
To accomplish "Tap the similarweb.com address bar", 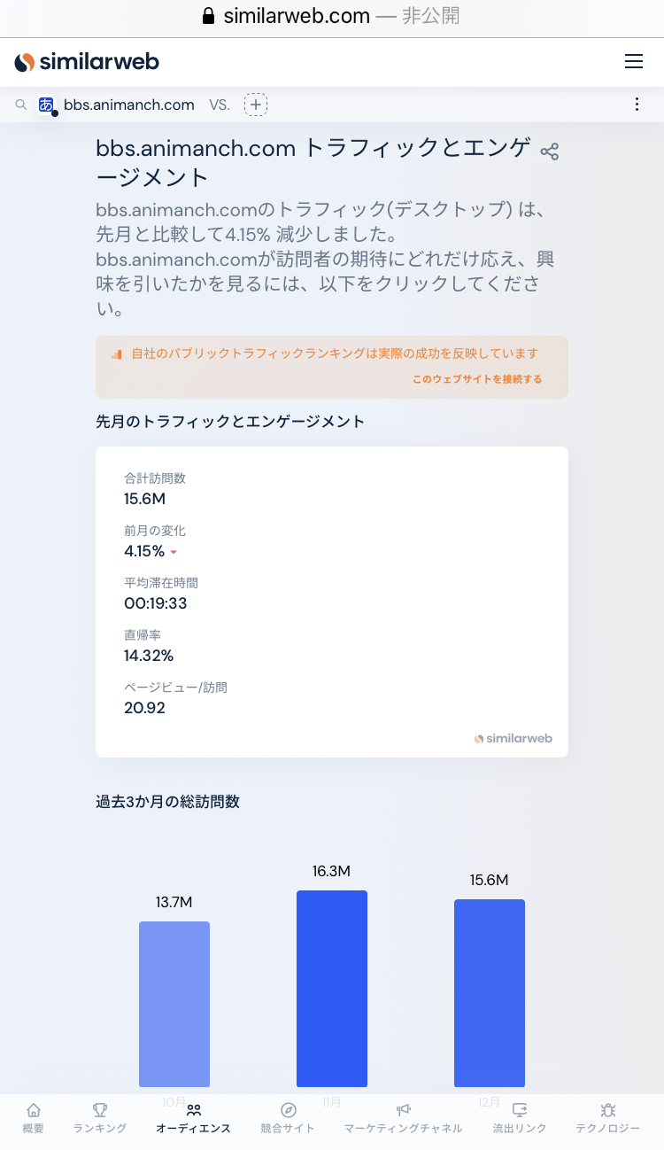I will click(x=331, y=17).
